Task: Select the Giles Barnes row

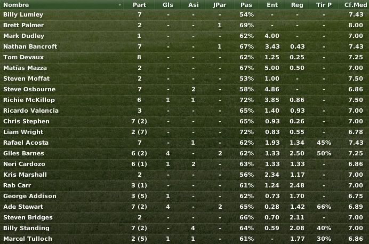Action: point(184,153)
